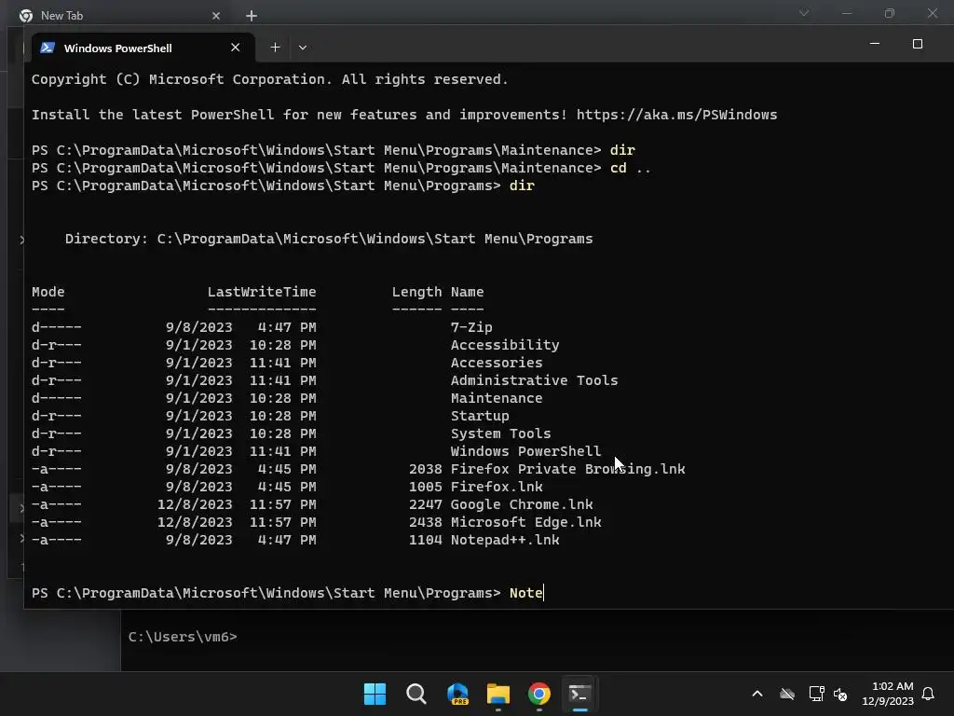Click length value 2247

coord(425,504)
